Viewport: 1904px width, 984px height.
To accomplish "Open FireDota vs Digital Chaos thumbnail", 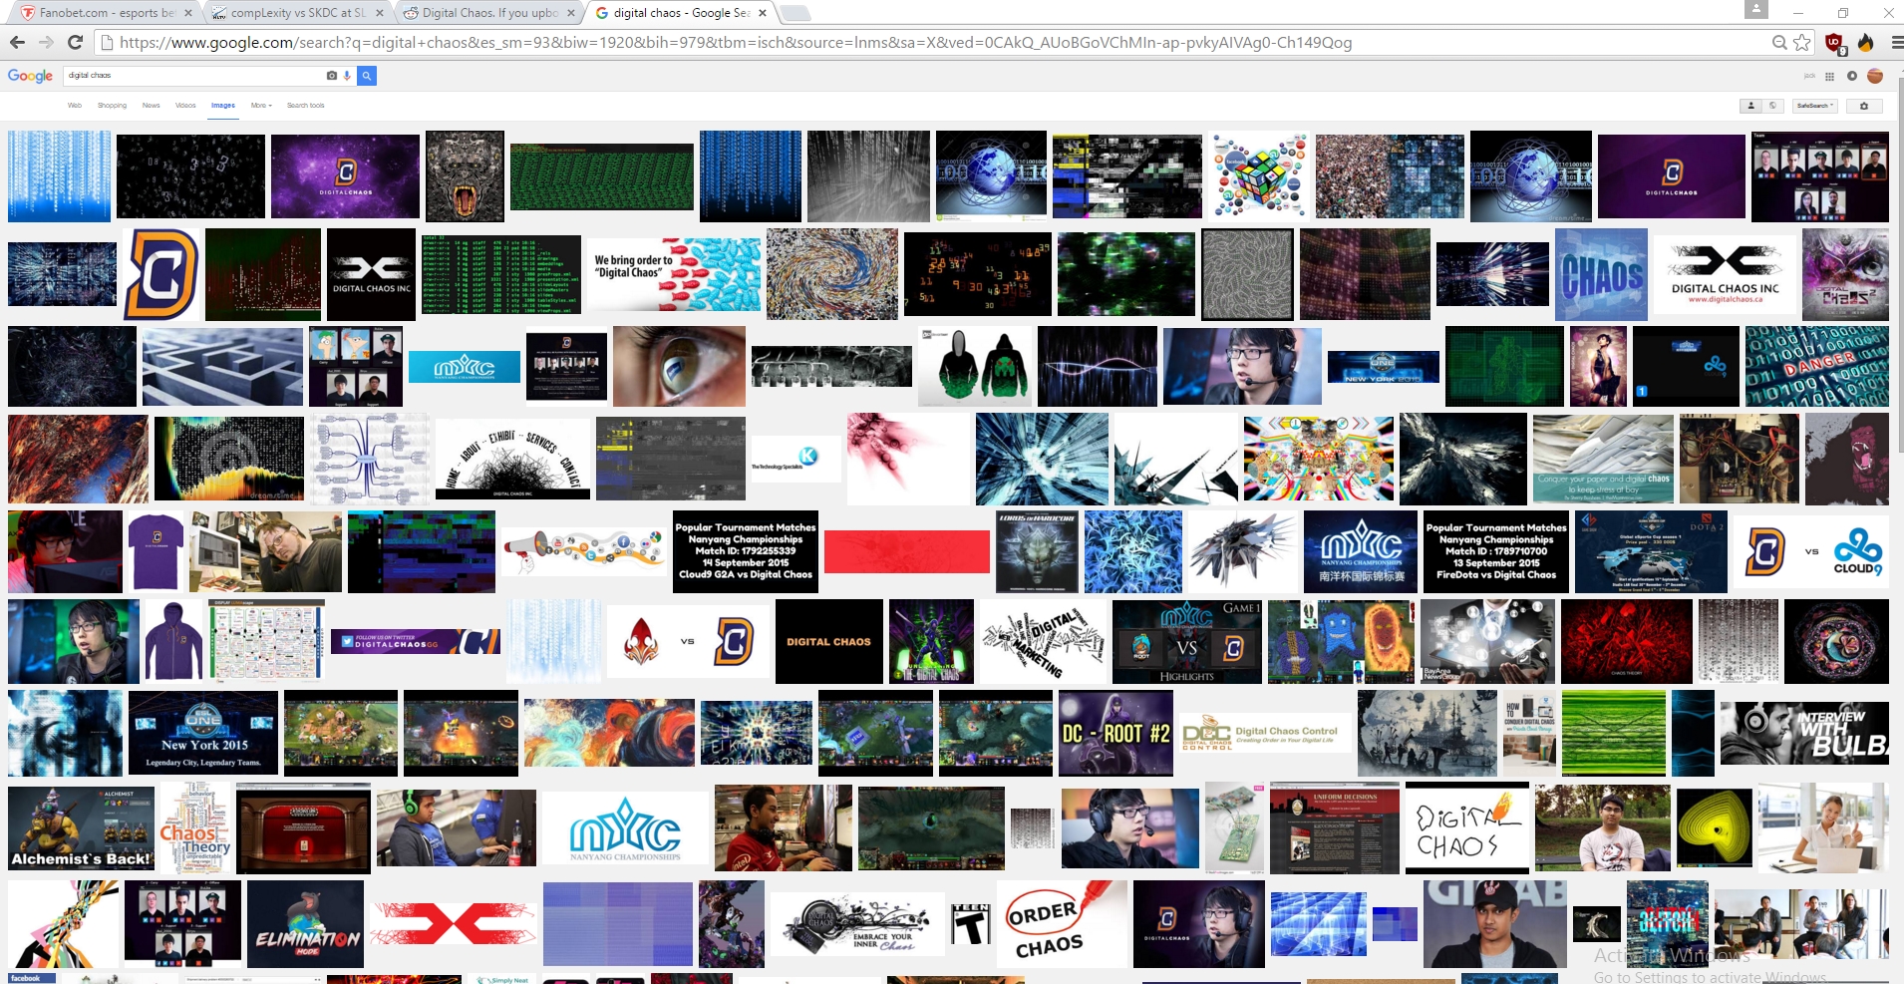I will (1495, 552).
